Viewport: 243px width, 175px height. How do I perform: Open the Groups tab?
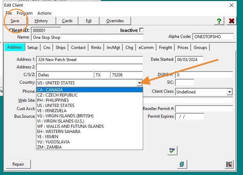(200, 48)
